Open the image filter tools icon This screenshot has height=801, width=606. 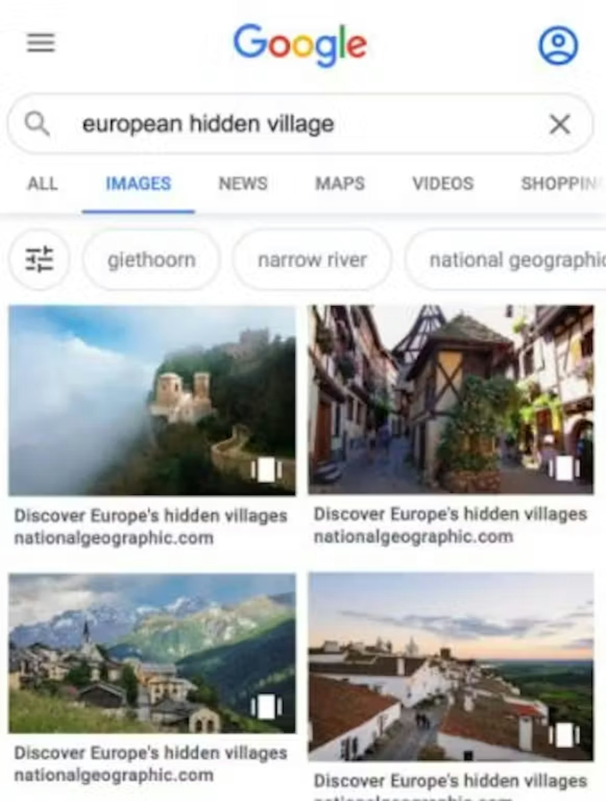point(40,259)
